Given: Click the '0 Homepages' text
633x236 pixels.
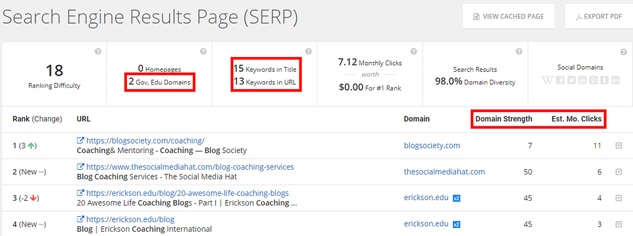Looking at the screenshot, I should point(160,69).
